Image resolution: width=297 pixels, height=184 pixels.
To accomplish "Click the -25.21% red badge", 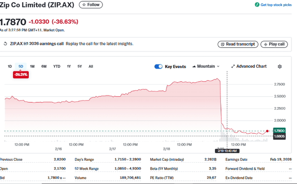I will 21,75.
